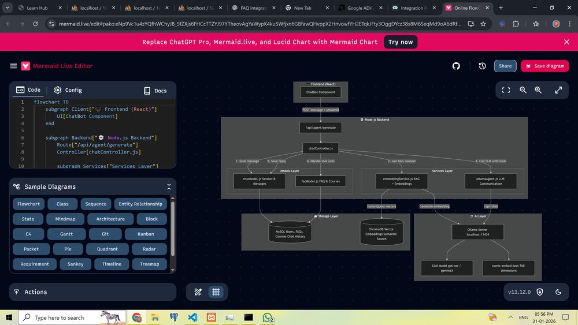578x325 pixels.
Task: Collapse the Sample Diagrams panel
Action: (x=169, y=187)
